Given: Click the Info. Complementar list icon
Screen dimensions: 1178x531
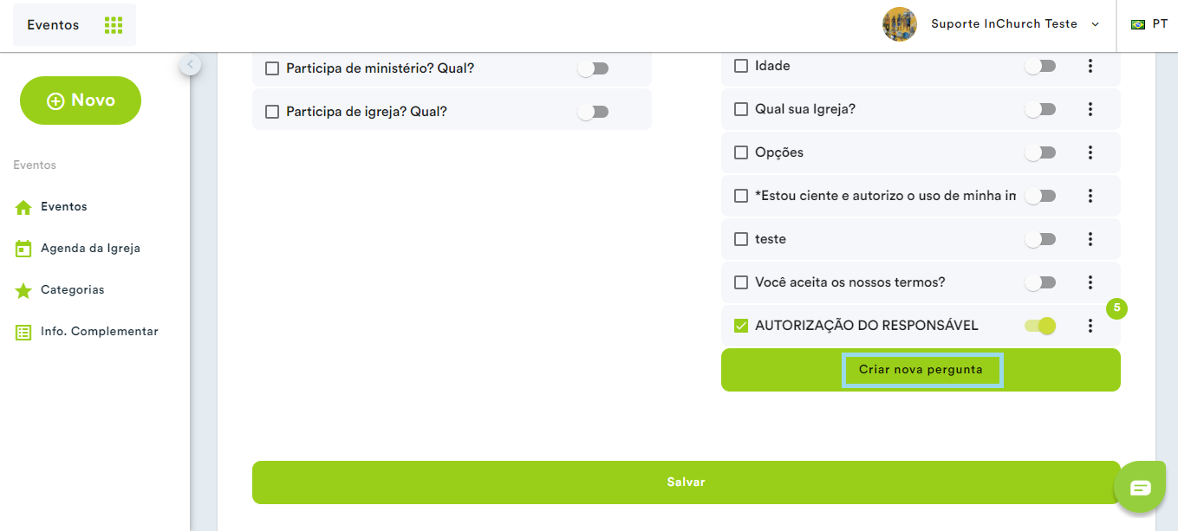Looking at the screenshot, I should coord(23,332).
